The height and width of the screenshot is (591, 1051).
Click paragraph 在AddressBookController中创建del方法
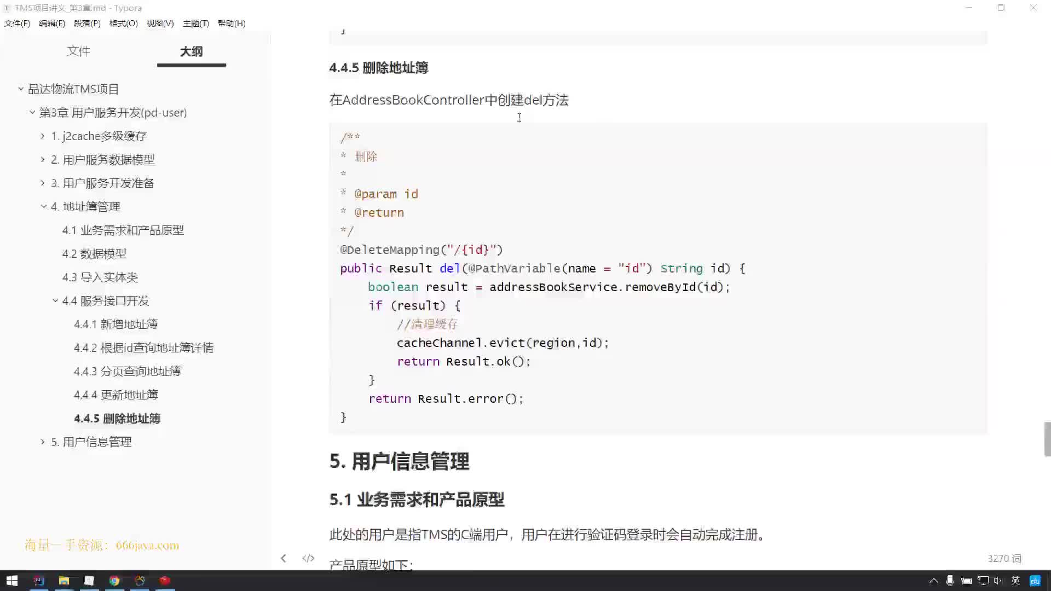coord(449,100)
